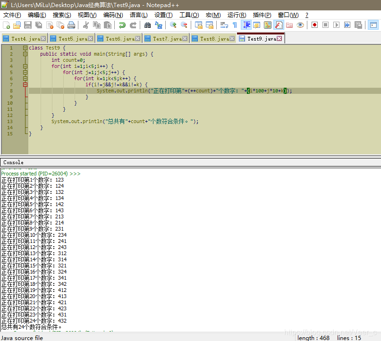Collapse the if block fold marker on line 7
The image size is (381, 341).
tap(25, 85)
